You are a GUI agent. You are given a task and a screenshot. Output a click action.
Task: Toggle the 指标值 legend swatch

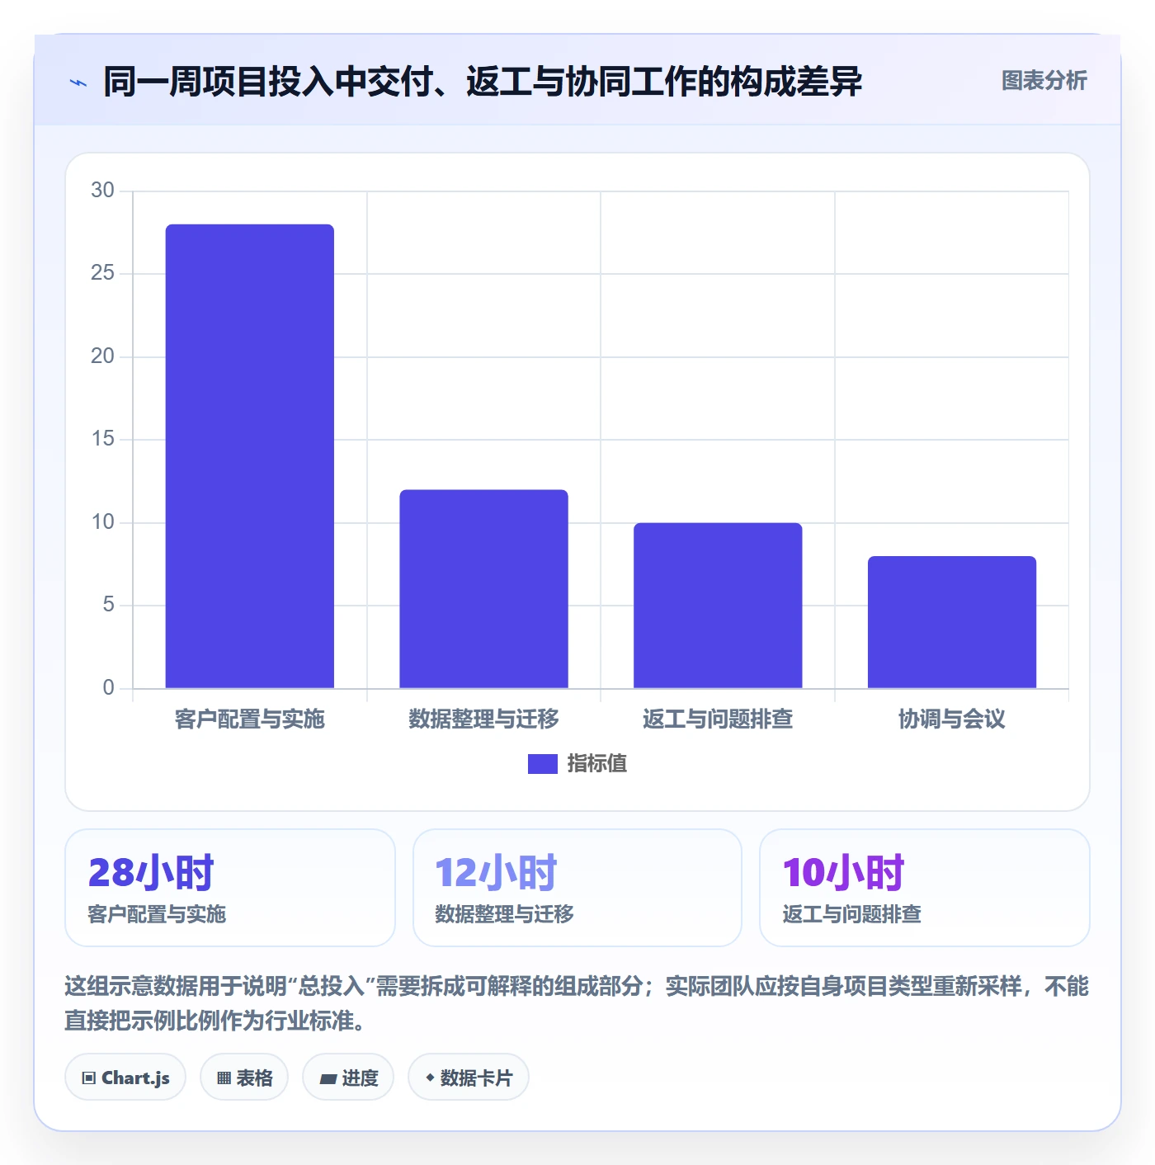[x=542, y=764]
